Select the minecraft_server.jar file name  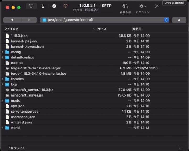pyautogui.click(x=27, y=95)
